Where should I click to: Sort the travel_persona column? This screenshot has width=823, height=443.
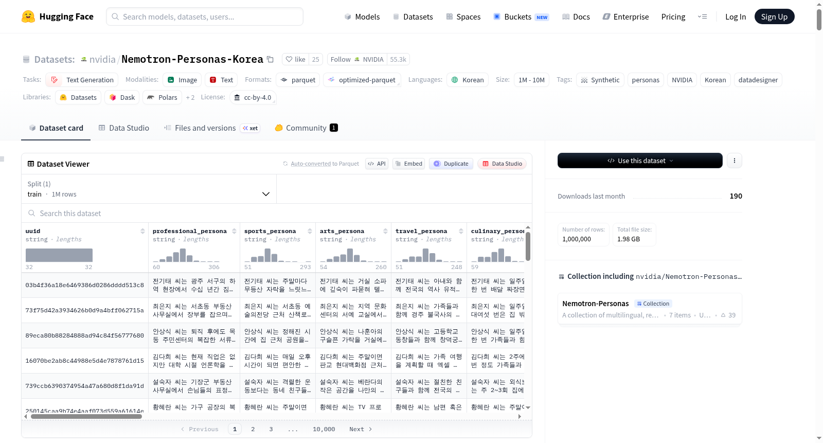click(461, 231)
